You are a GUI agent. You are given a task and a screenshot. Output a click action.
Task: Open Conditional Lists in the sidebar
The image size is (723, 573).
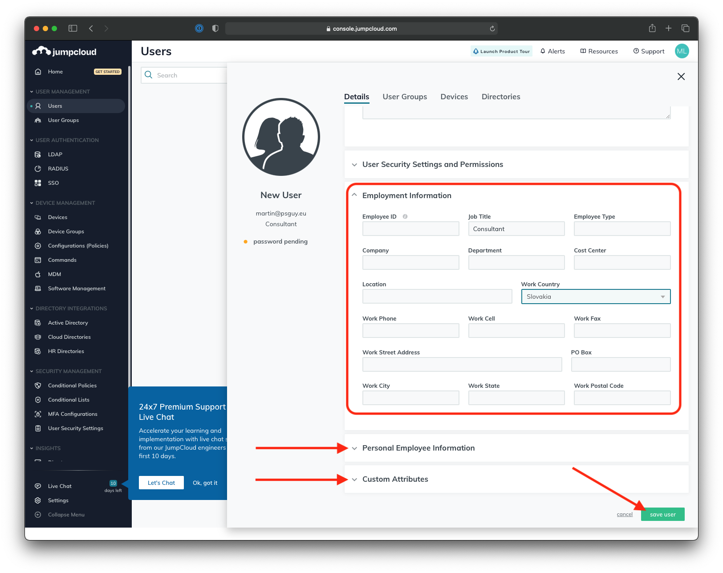pos(69,400)
